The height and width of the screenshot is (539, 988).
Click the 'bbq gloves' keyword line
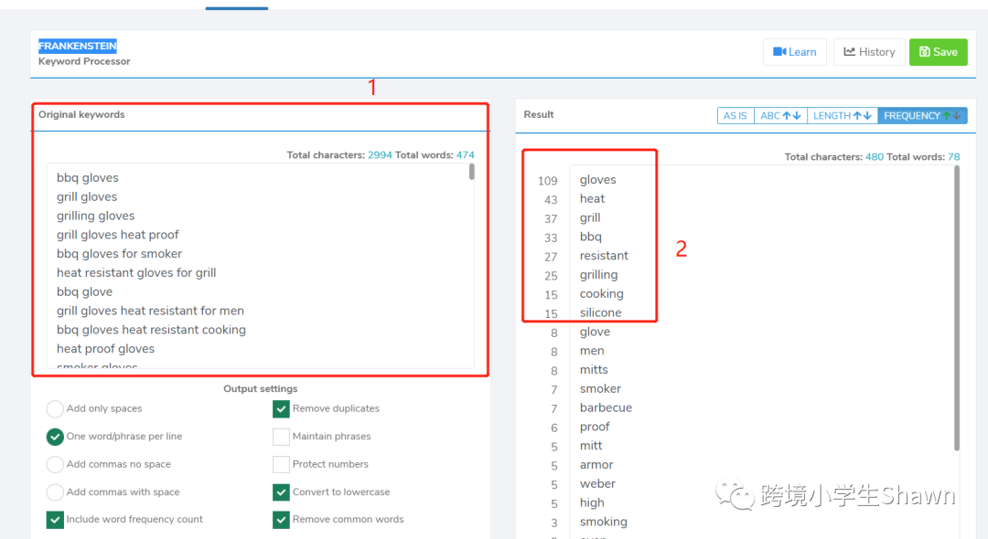88,178
